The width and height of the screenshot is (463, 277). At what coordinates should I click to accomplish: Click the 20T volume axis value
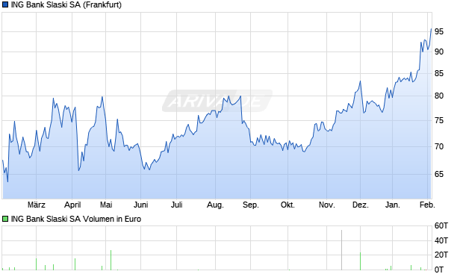(441, 255)
